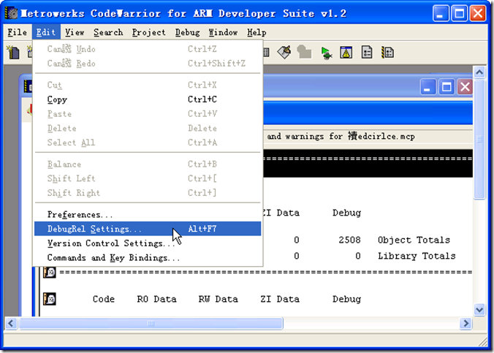Click the disabled Cut menu entry
Image resolution: width=494 pixels, height=353 pixels.
(148, 85)
